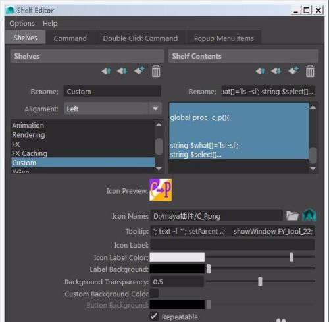Create new item icon in Shelf Contents
Image resolution: width=329 pixels, height=322 pixels.
(293, 70)
